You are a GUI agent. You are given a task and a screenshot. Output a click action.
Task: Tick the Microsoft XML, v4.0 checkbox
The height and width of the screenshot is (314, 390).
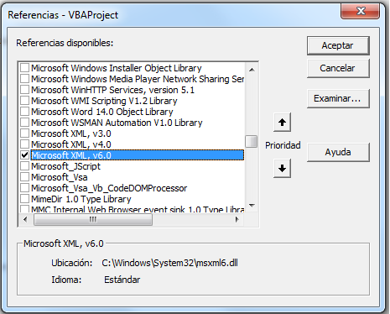pos(25,144)
